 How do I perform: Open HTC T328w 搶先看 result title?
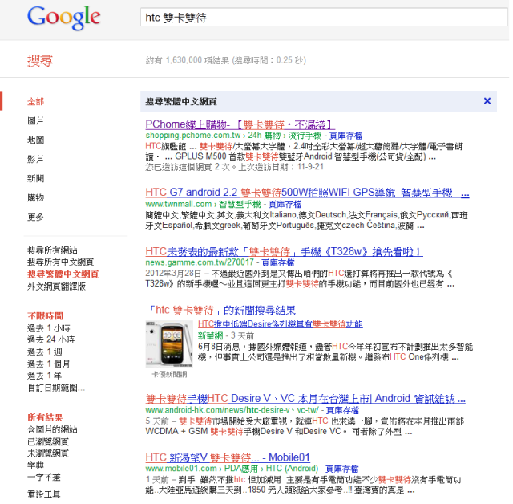[284, 251]
